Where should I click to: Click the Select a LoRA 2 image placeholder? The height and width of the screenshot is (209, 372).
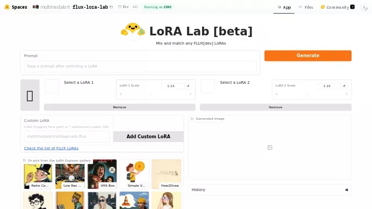tap(208, 86)
